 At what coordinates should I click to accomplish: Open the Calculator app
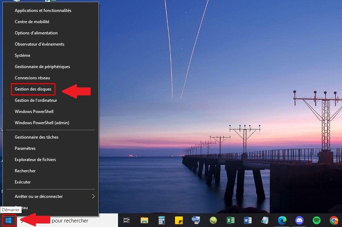pos(161,220)
